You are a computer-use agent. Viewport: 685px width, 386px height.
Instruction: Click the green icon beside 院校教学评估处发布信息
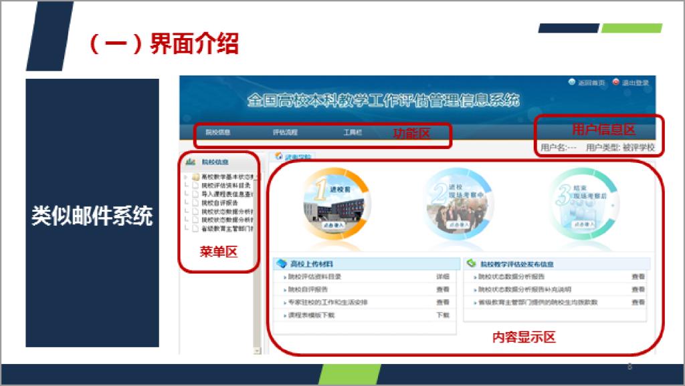pos(472,263)
